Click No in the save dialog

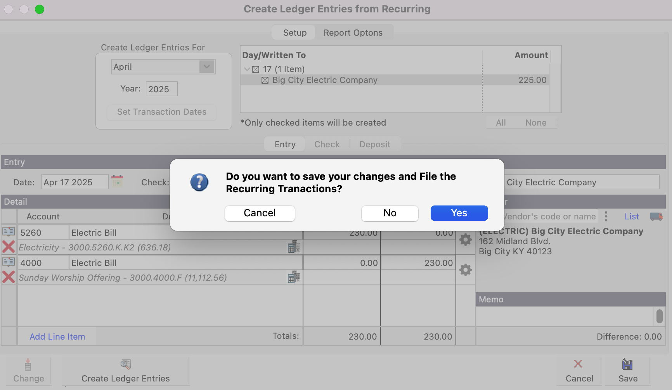pyautogui.click(x=390, y=213)
